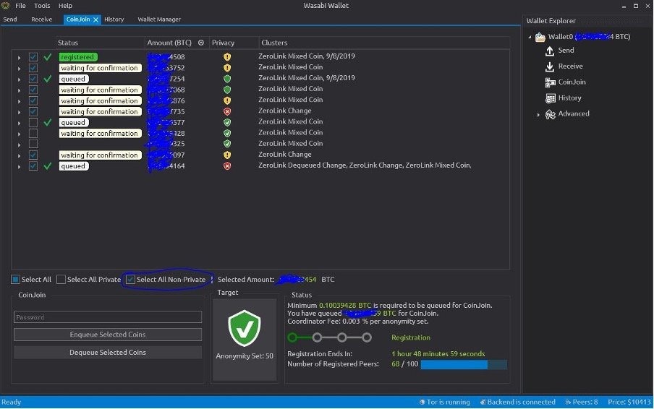Click CoinJoin icon in Wallet Explorer
Screen dimensions: 654x409
tap(550, 82)
